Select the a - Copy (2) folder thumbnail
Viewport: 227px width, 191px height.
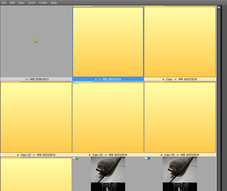point(36,117)
